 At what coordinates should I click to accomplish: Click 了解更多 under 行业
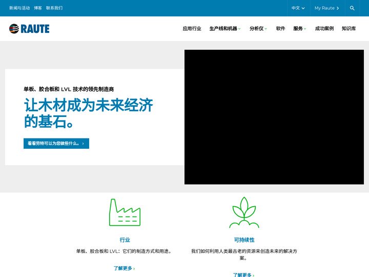[x=124, y=268]
